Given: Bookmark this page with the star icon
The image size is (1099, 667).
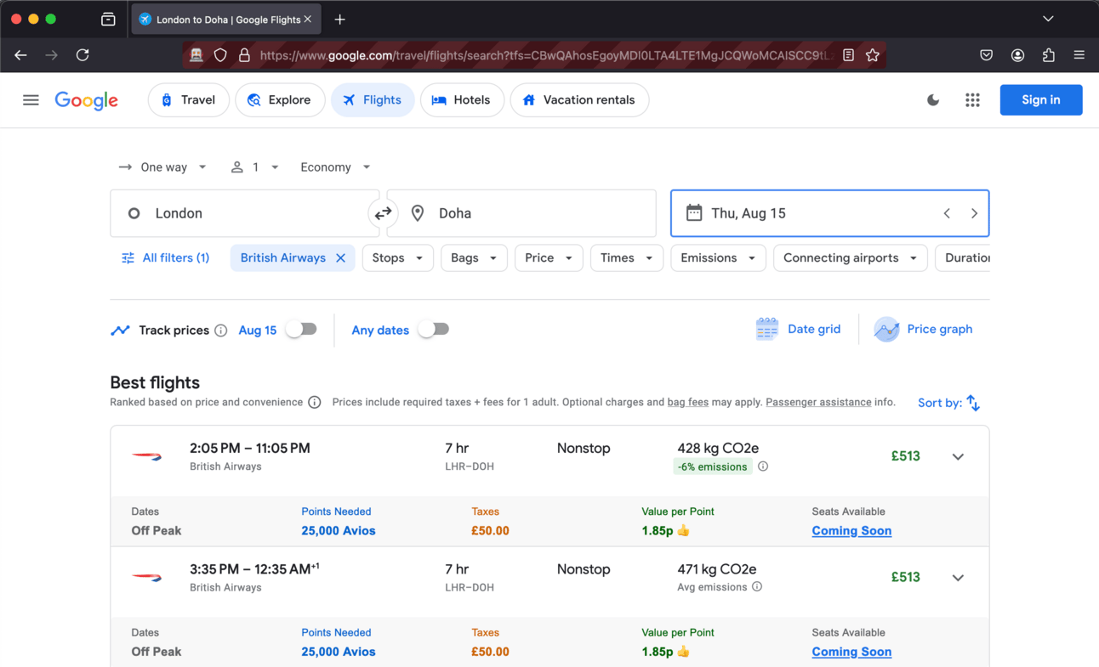Looking at the screenshot, I should [x=873, y=55].
